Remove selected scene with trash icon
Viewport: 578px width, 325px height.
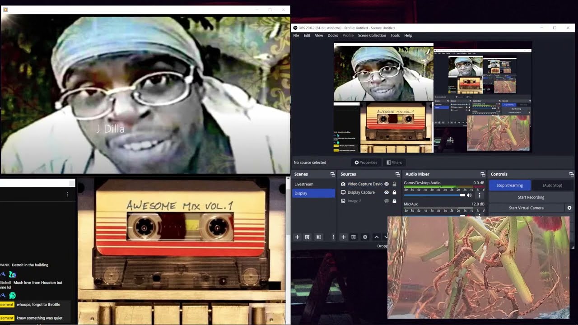pyautogui.click(x=307, y=237)
